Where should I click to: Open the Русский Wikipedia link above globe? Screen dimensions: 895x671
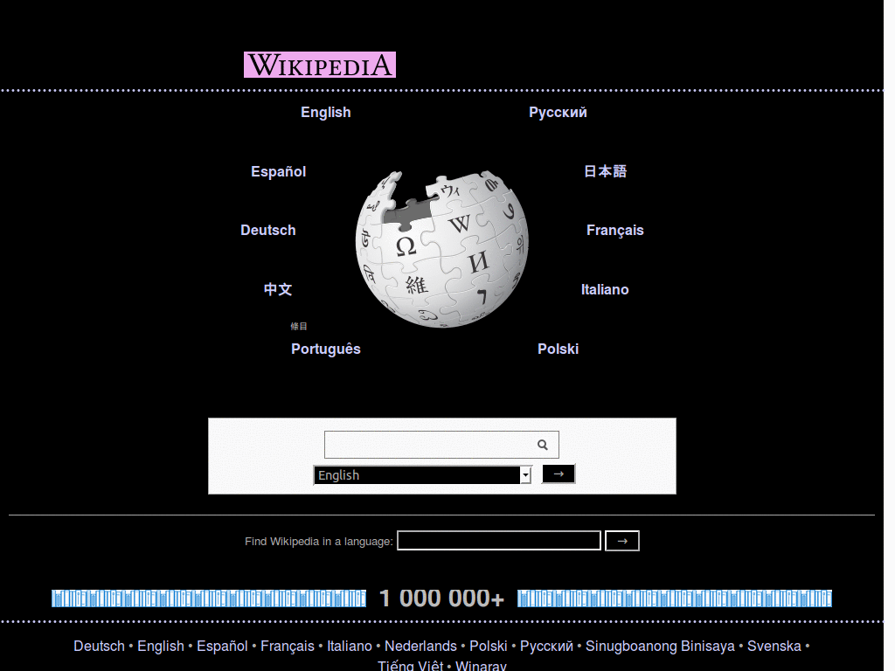(x=558, y=113)
